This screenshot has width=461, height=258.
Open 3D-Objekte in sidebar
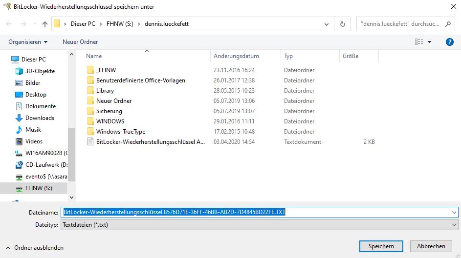[x=35, y=71]
